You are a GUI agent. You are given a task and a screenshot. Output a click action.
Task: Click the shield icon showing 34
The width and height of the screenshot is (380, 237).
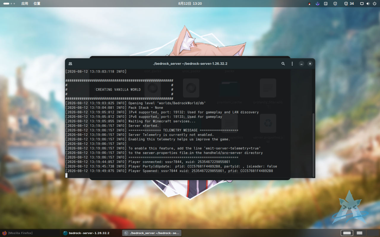coord(349,4)
